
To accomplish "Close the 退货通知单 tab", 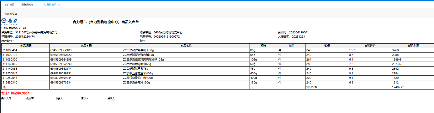I will pyautogui.click(x=36, y=5).
